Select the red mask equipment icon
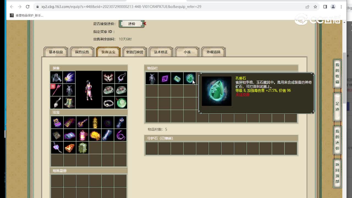Viewport: 352px width, 198px height. [x=108, y=77]
